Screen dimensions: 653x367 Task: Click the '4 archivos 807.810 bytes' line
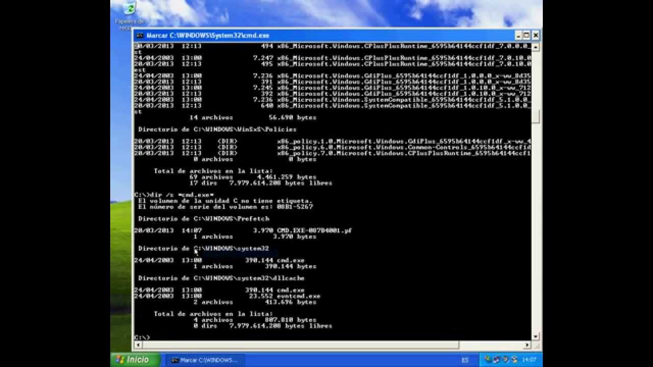click(255, 320)
